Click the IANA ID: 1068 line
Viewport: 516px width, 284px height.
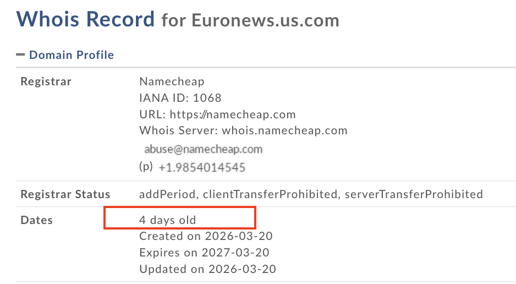tap(180, 99)
